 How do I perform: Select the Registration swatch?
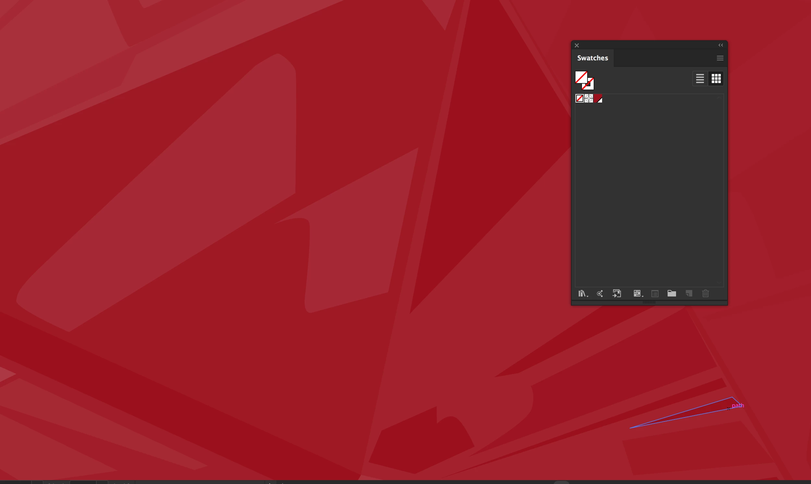point(588,98)
